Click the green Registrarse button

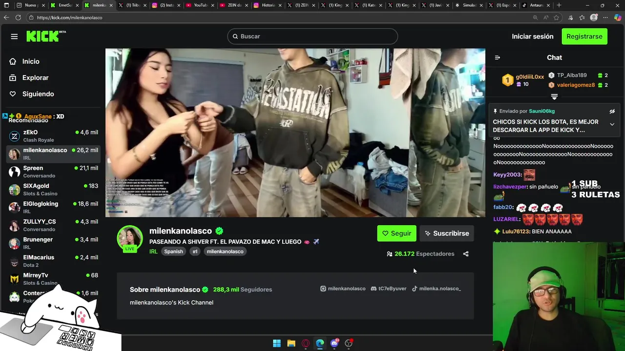(x=584, y=37)
